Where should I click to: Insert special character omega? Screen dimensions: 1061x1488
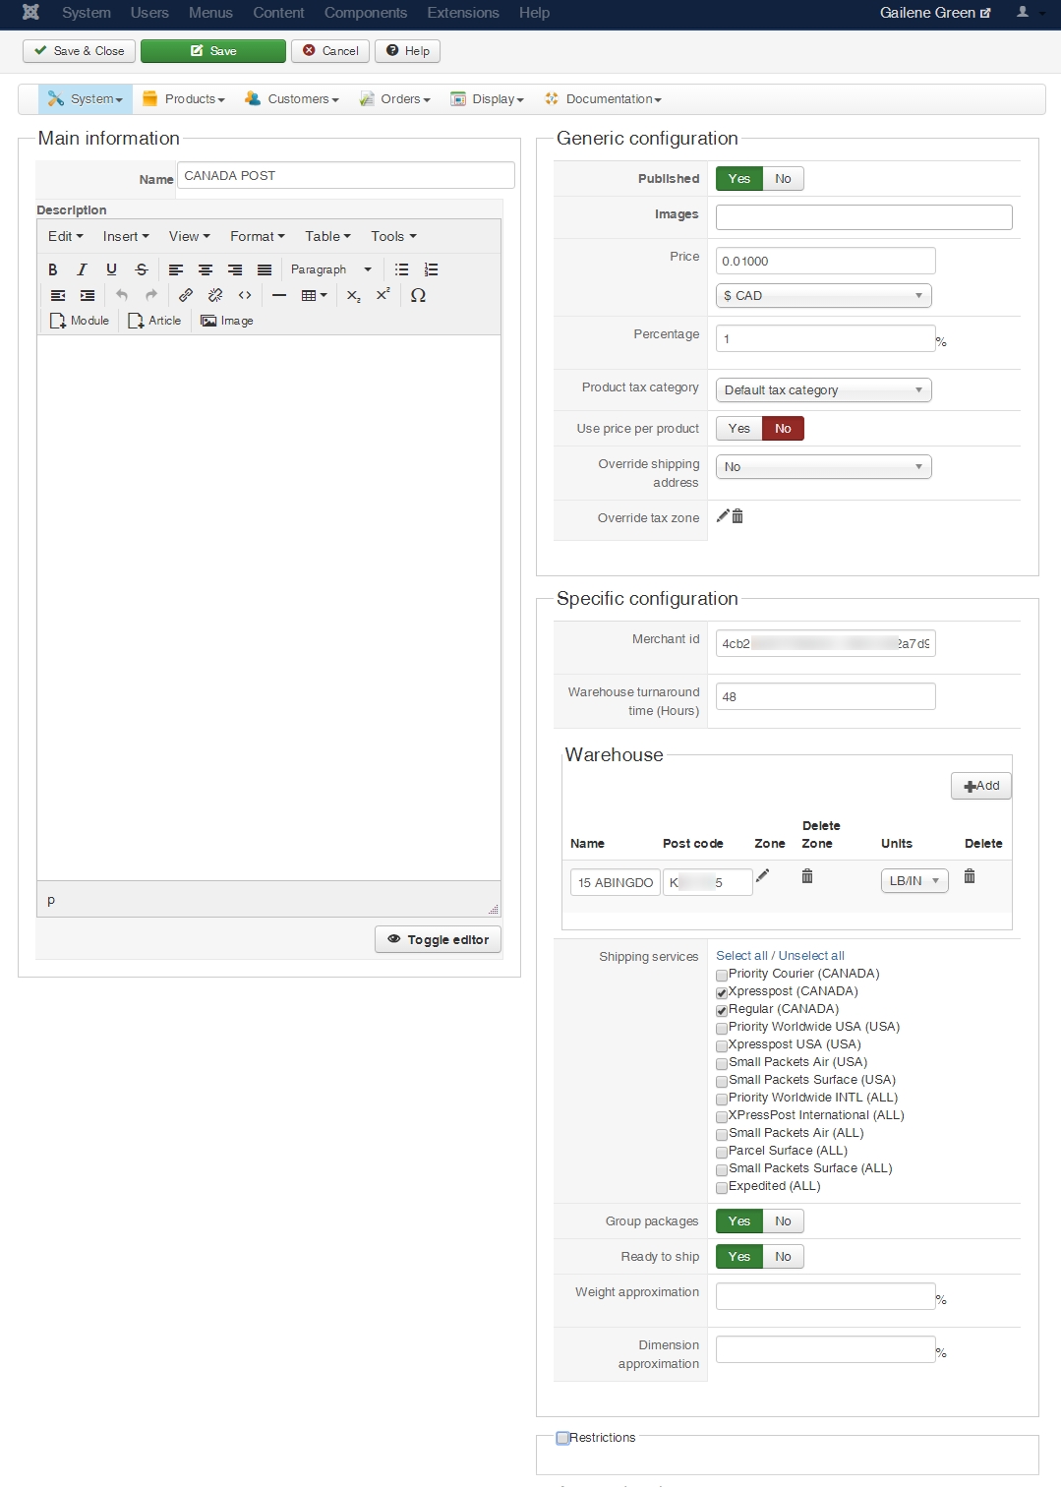coord(418,295)
